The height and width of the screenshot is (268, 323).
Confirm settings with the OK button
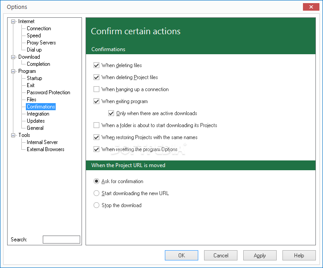click(x=181, y=256)
